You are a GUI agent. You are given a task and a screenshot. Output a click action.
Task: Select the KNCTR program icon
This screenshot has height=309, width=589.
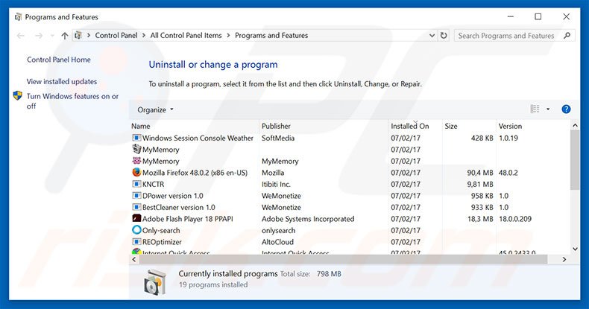point(136,184)
